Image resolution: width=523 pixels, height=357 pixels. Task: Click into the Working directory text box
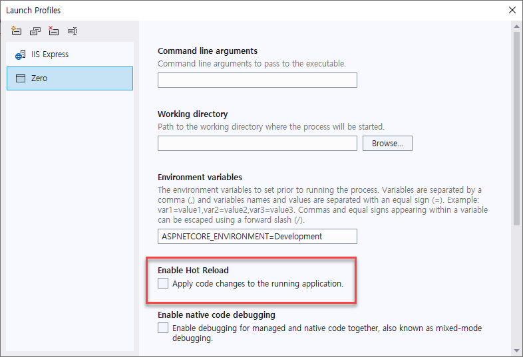coord(257,144)
